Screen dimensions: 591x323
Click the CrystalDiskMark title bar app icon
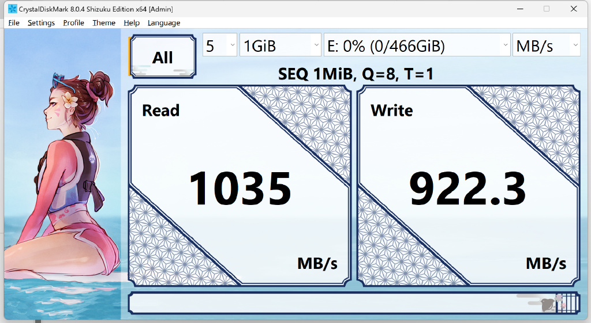13,9
